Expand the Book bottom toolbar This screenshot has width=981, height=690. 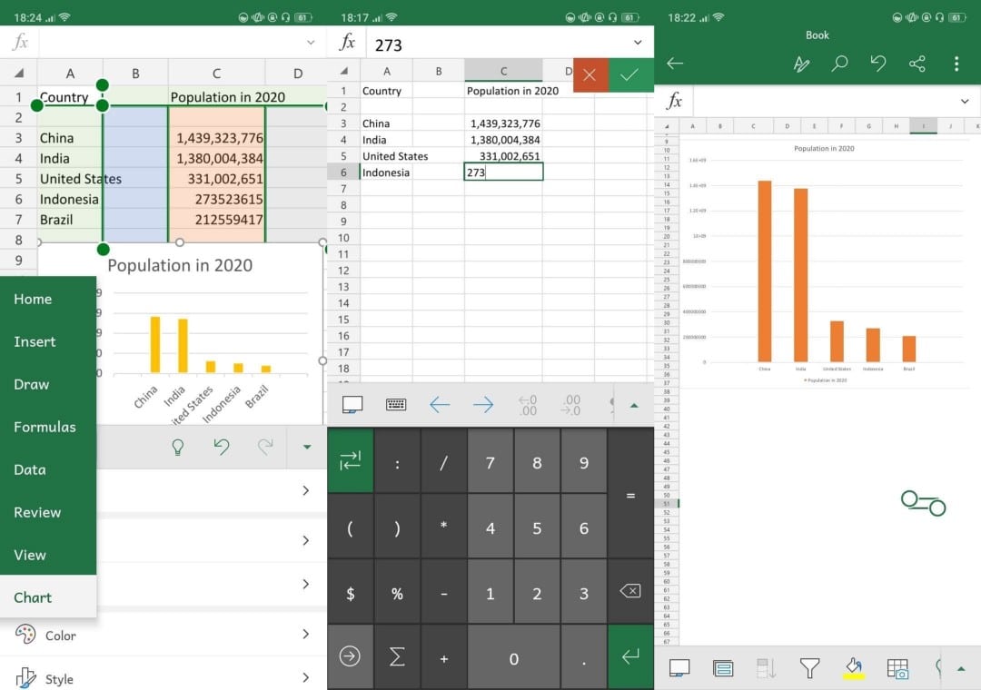point(961,669)
